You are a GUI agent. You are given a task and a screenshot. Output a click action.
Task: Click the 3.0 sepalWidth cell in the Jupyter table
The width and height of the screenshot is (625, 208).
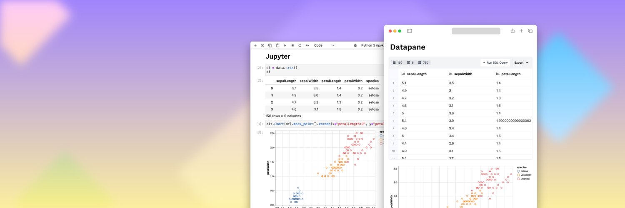tap(316, 95)
